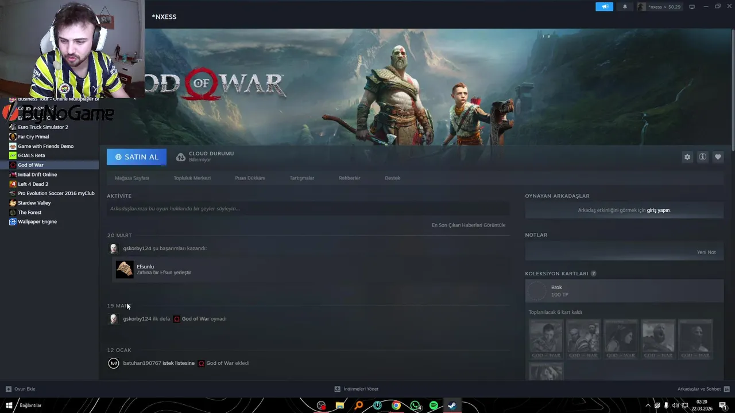735x413 pixels.
Task: Open the *nxess account dropdown
Action: point(659,7)
